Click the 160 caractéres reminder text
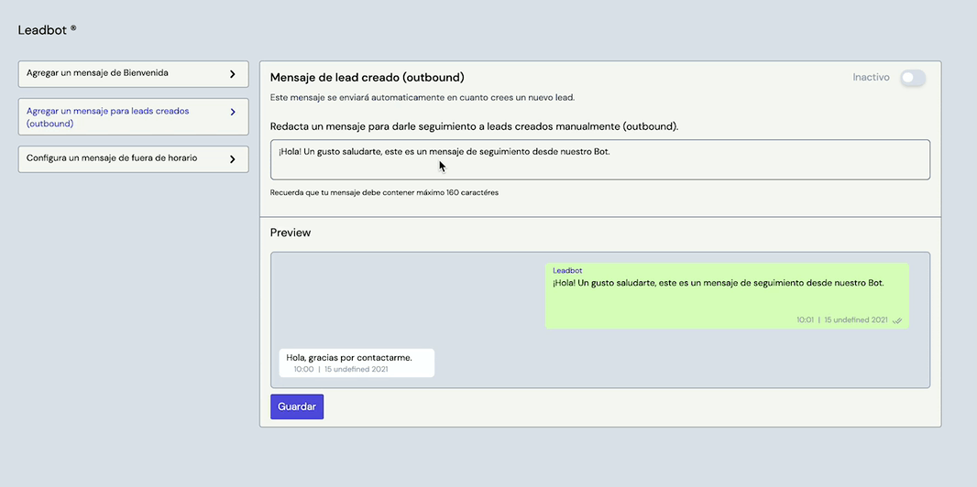 pyautogui.click(x=384, y=193)
